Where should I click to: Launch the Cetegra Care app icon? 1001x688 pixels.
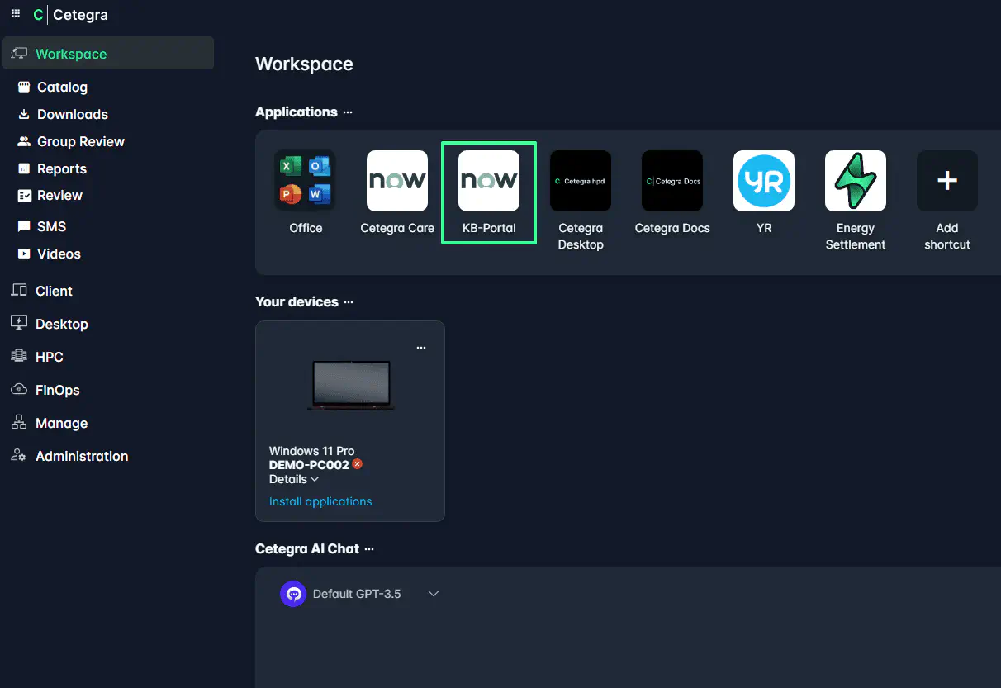[397, 181]
